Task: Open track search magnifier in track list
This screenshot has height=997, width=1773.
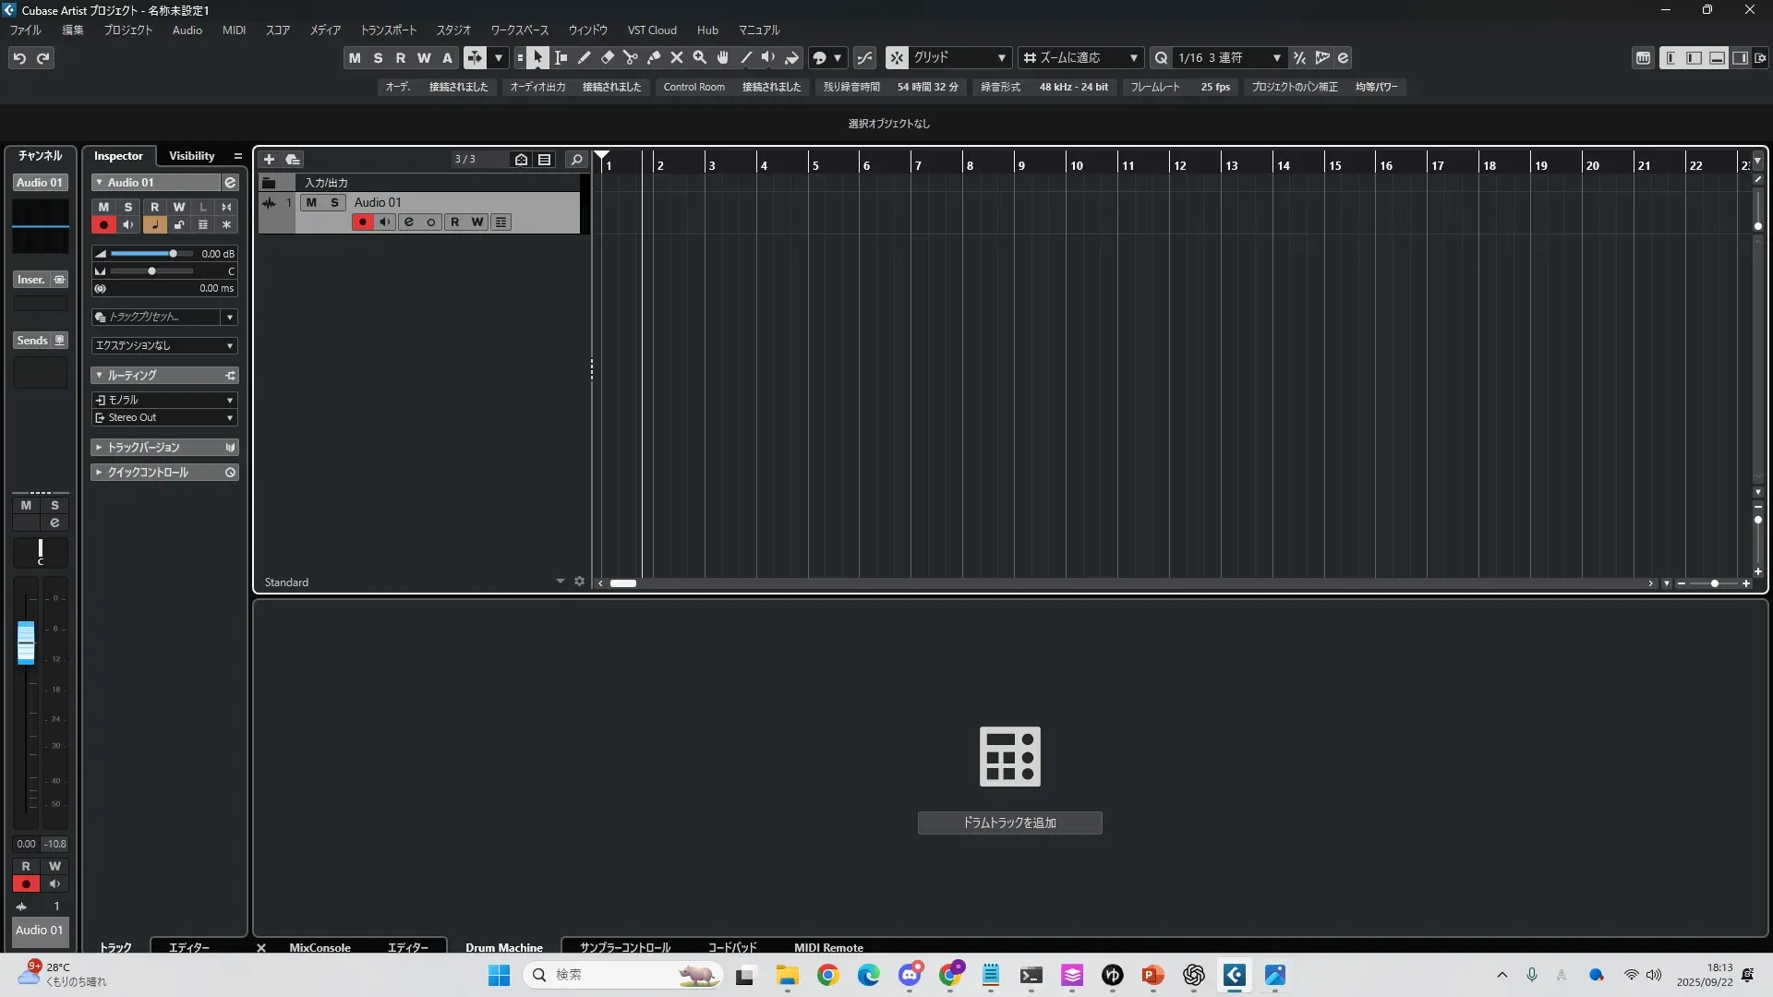Action: [x=576, y=159]
